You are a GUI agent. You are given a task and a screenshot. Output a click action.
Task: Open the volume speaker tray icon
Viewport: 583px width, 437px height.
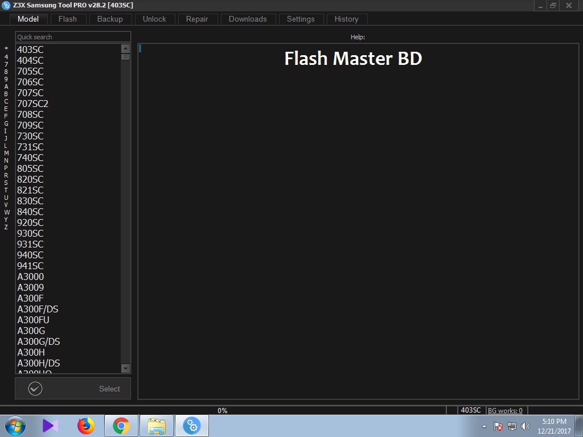[525, 426]
